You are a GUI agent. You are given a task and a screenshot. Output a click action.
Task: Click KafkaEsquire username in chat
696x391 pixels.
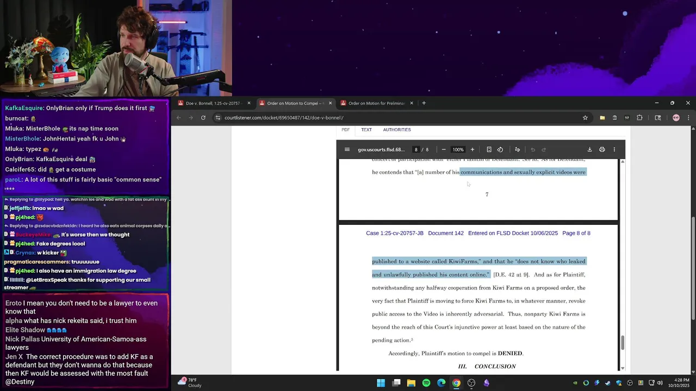coord(23,108)
